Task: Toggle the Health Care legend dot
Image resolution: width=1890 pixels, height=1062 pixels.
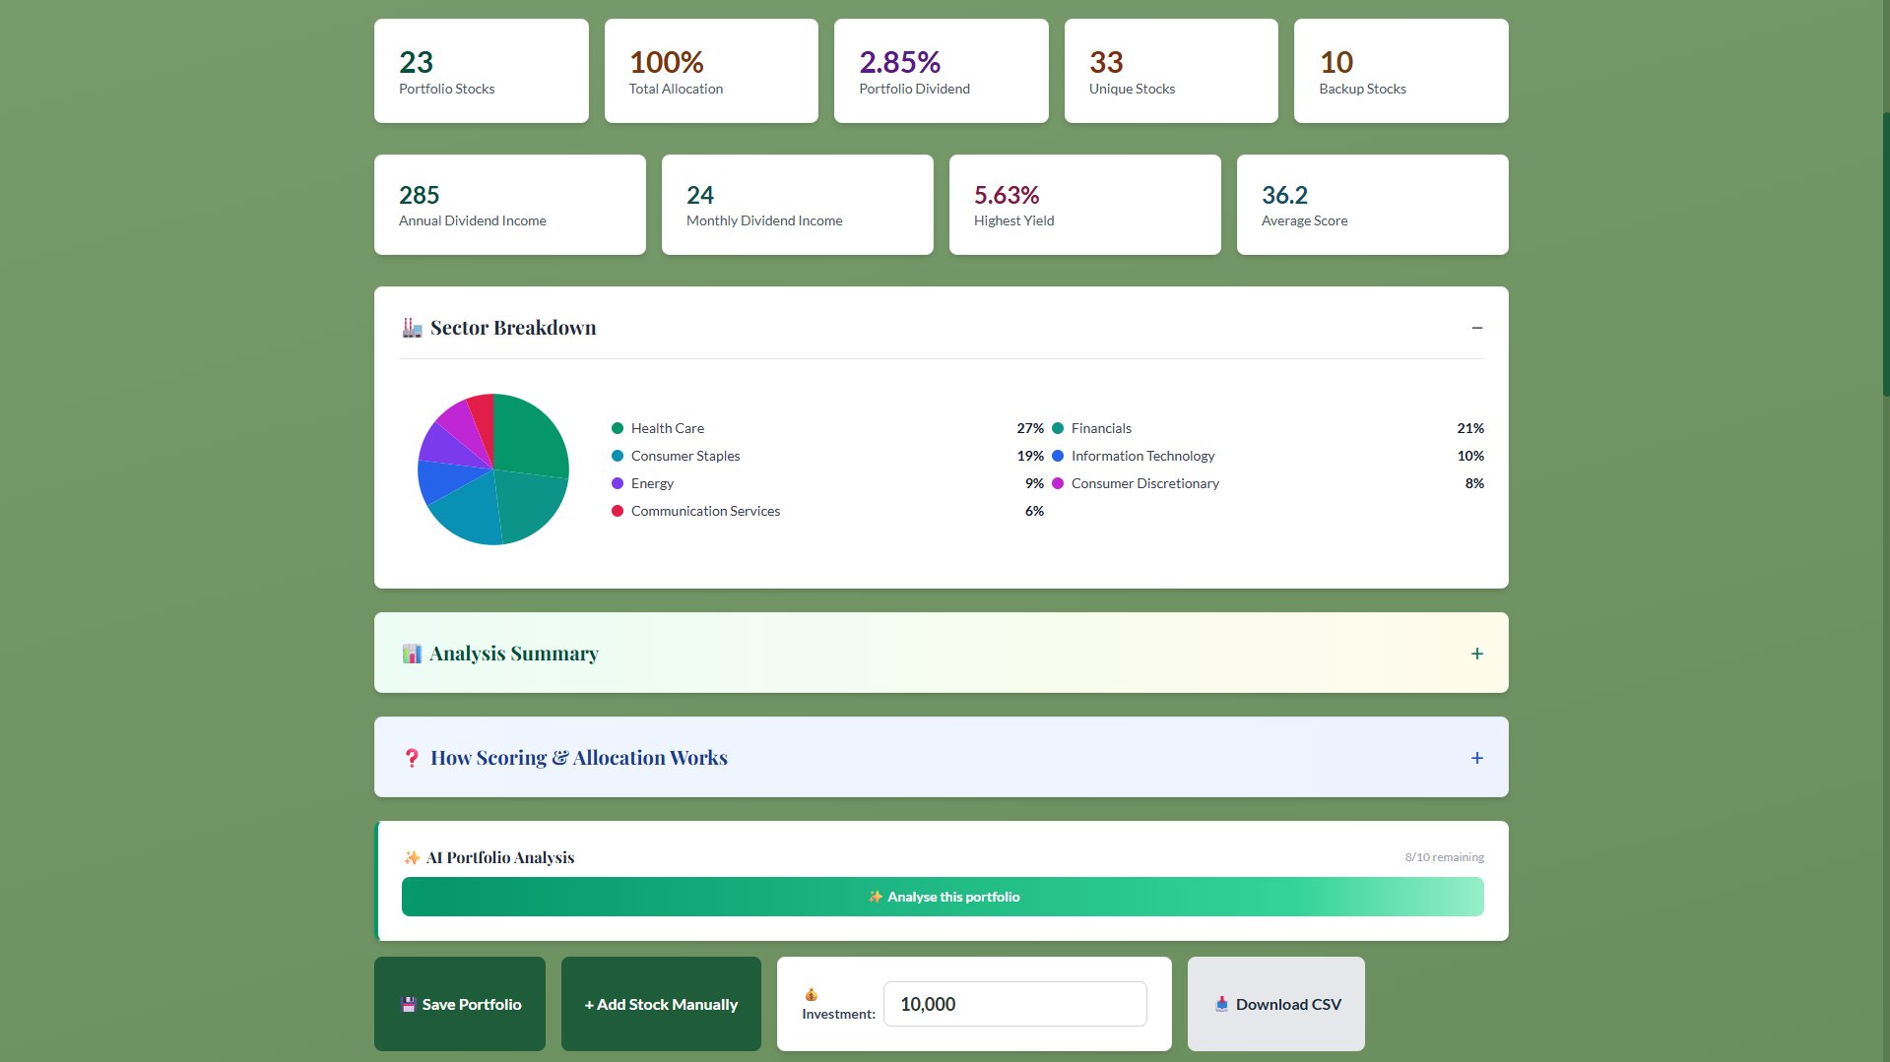Action: point(617,428)
